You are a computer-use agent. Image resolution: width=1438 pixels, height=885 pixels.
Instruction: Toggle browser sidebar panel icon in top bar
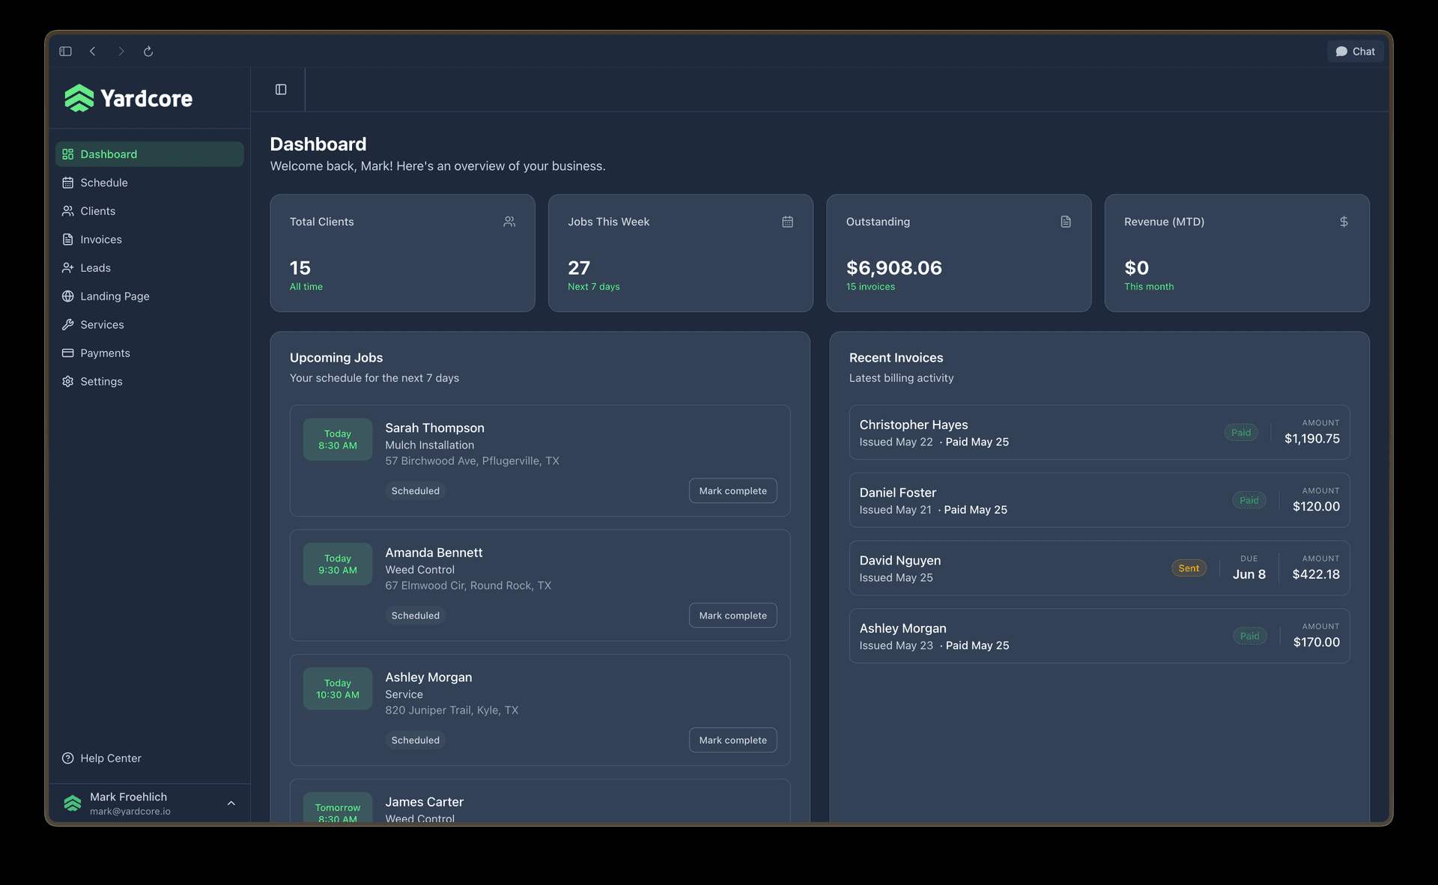pos(66,52)
